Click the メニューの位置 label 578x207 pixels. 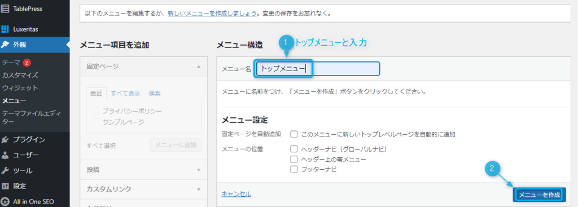point(242,149)
